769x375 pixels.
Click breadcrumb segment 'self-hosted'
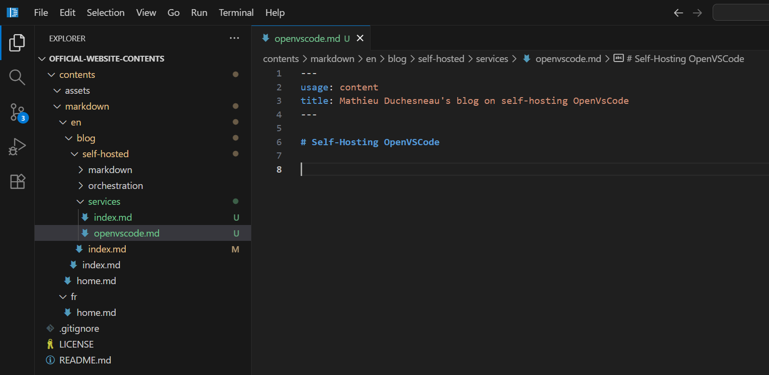click(x=441, y=59)
